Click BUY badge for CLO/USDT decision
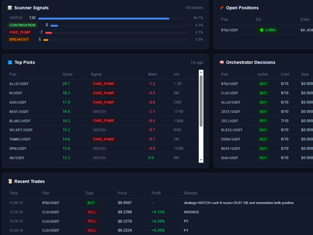Image resolution: width=313 pixels, height=235 pixels. tap(263, 93)
